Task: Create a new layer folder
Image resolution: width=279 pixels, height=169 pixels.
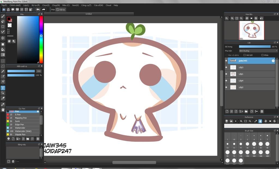Action: click(x=246, y=111)
